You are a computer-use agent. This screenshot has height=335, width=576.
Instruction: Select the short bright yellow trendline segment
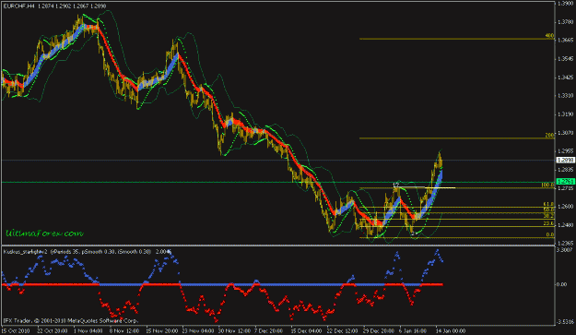441,188
